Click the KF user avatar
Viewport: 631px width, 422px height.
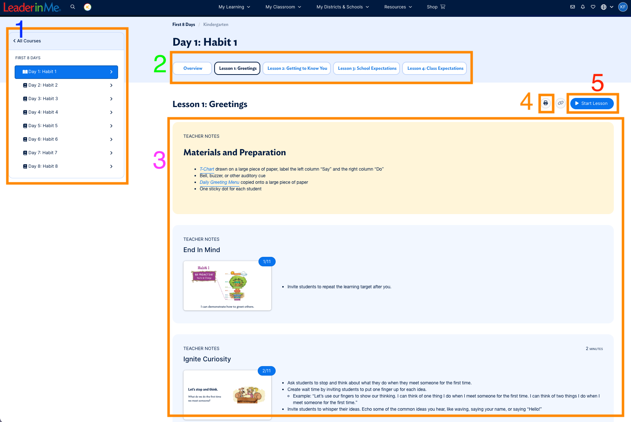(x=623, y=7)
